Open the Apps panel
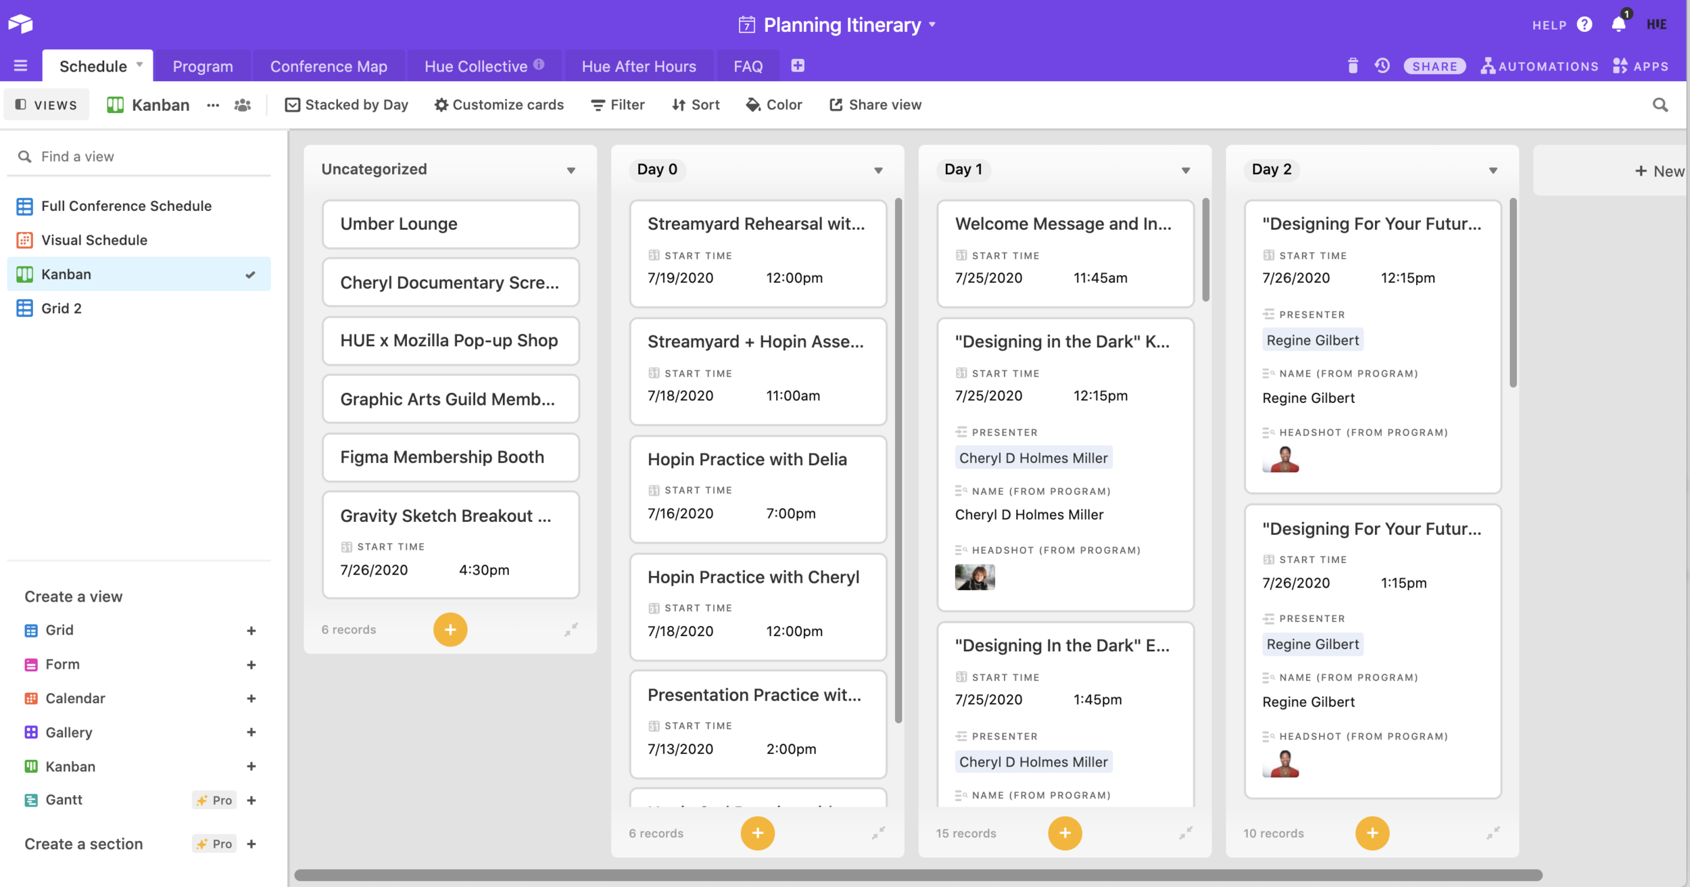1690x887 pixels. [x=1641, y=66]
